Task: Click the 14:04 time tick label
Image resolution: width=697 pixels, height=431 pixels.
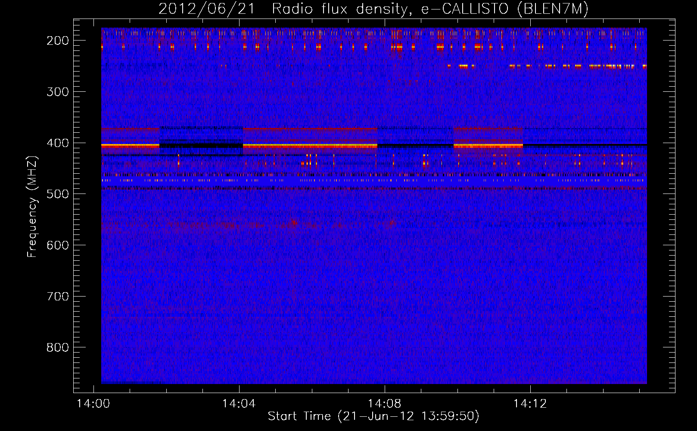Action: pos(239,404)
